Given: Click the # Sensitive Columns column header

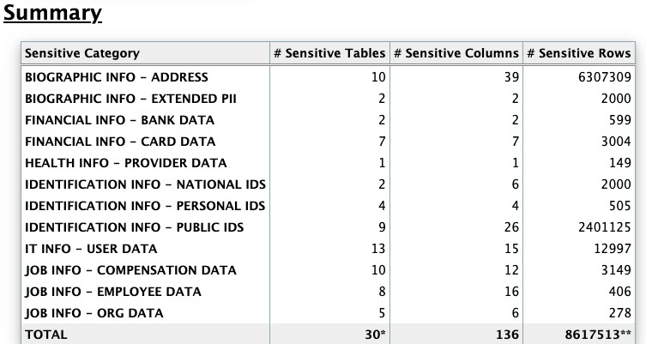Looking at the screenshot, I should [x=456, y=53].
